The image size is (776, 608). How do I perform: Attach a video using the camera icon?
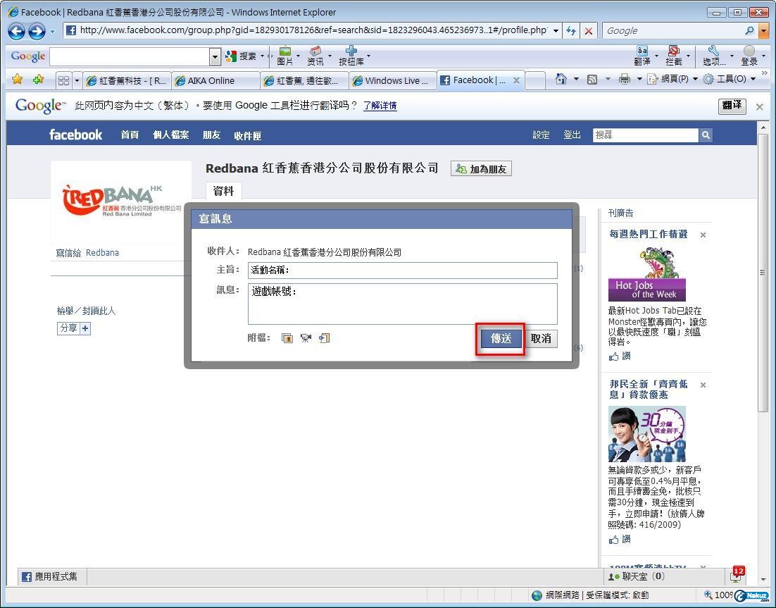point(306,338)
